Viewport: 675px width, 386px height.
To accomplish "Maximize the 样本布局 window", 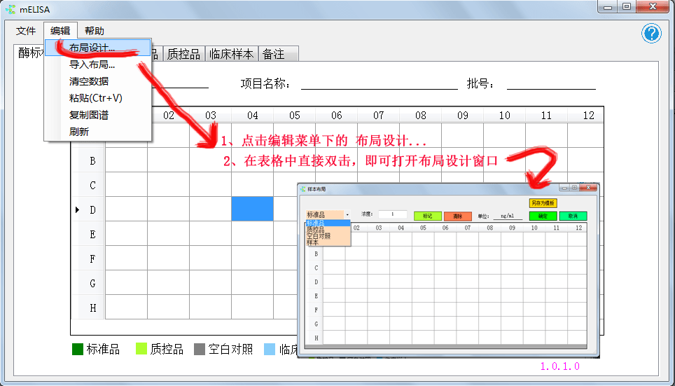I will coord(575,188).
